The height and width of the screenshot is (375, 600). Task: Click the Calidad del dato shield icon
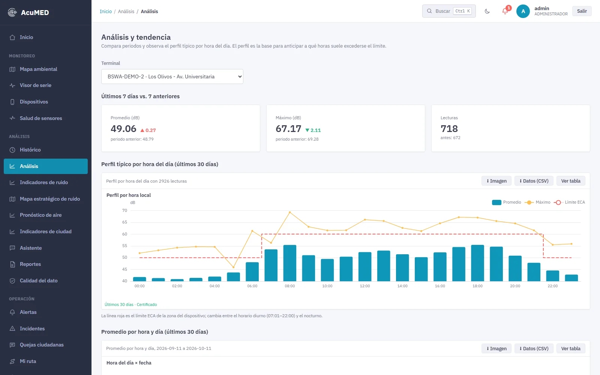pos(12,281)
